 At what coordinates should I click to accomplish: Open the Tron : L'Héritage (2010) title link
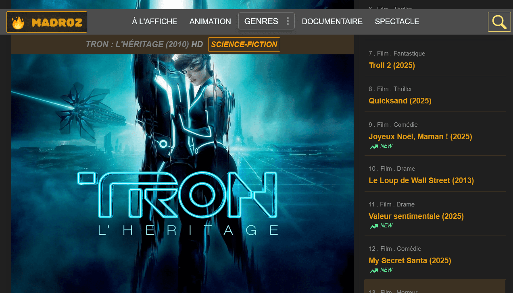click(x=144, y=45)
